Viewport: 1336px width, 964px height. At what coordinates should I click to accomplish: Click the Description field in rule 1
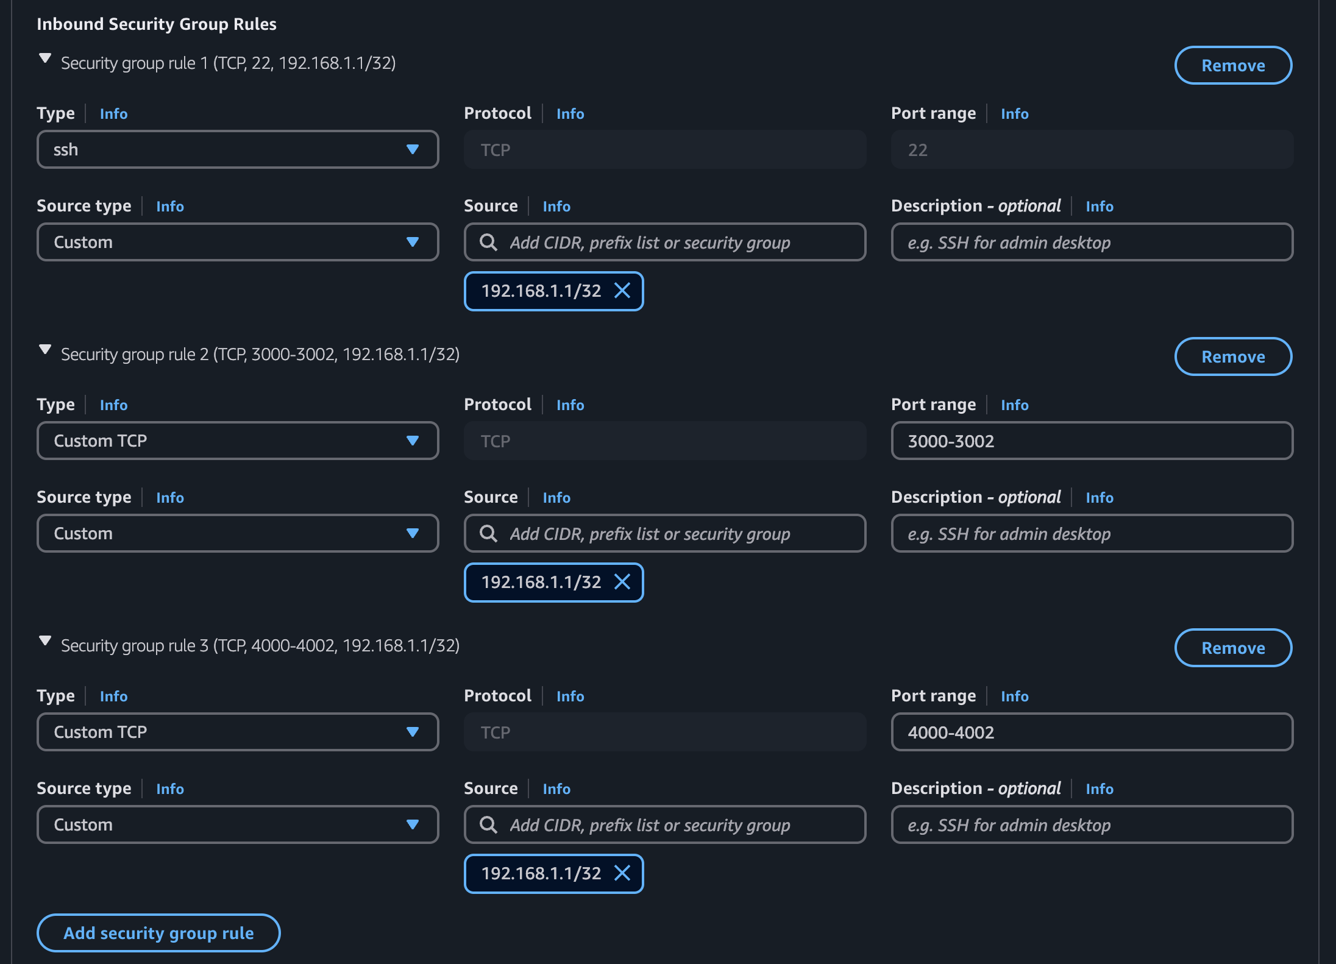(x=1092, y=242)
